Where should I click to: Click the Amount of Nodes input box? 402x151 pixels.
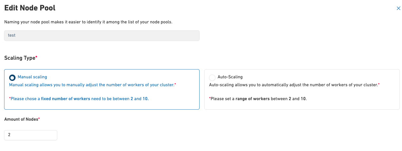point(31,135)
